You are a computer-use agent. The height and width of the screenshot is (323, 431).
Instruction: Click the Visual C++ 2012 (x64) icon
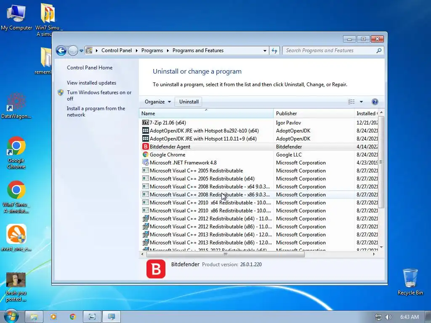pyautogui.click(x=145, y=218)
